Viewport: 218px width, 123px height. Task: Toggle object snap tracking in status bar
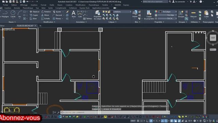tap(162, 121)
